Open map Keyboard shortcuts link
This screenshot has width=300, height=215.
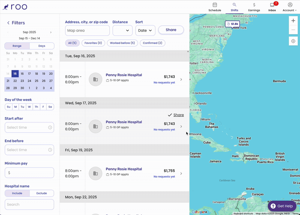243,213
